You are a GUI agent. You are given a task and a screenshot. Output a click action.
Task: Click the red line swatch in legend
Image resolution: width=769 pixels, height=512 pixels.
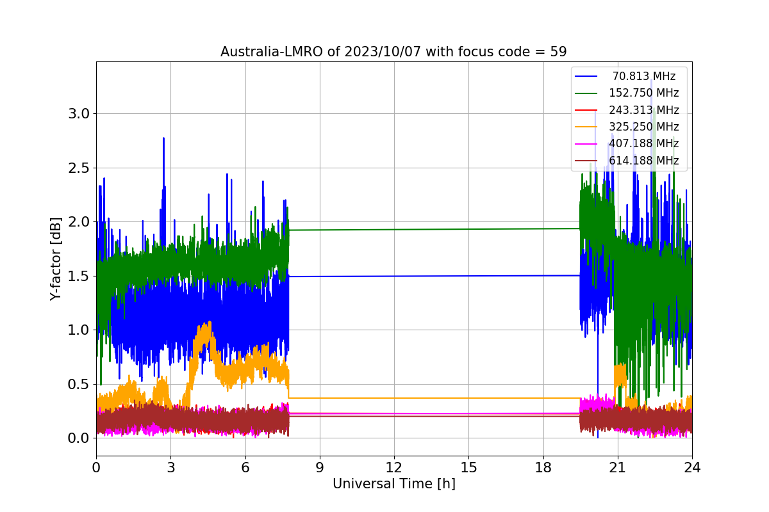(587, 110)
